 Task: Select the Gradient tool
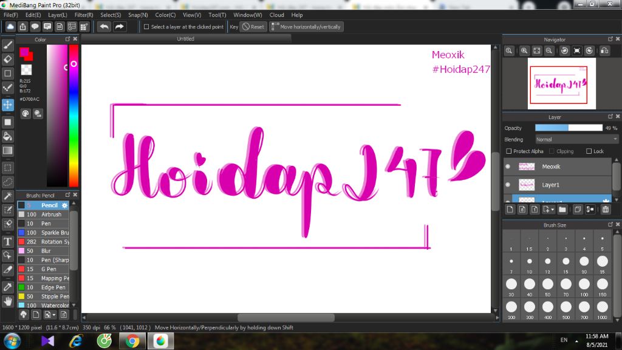(x=7, y=151)
